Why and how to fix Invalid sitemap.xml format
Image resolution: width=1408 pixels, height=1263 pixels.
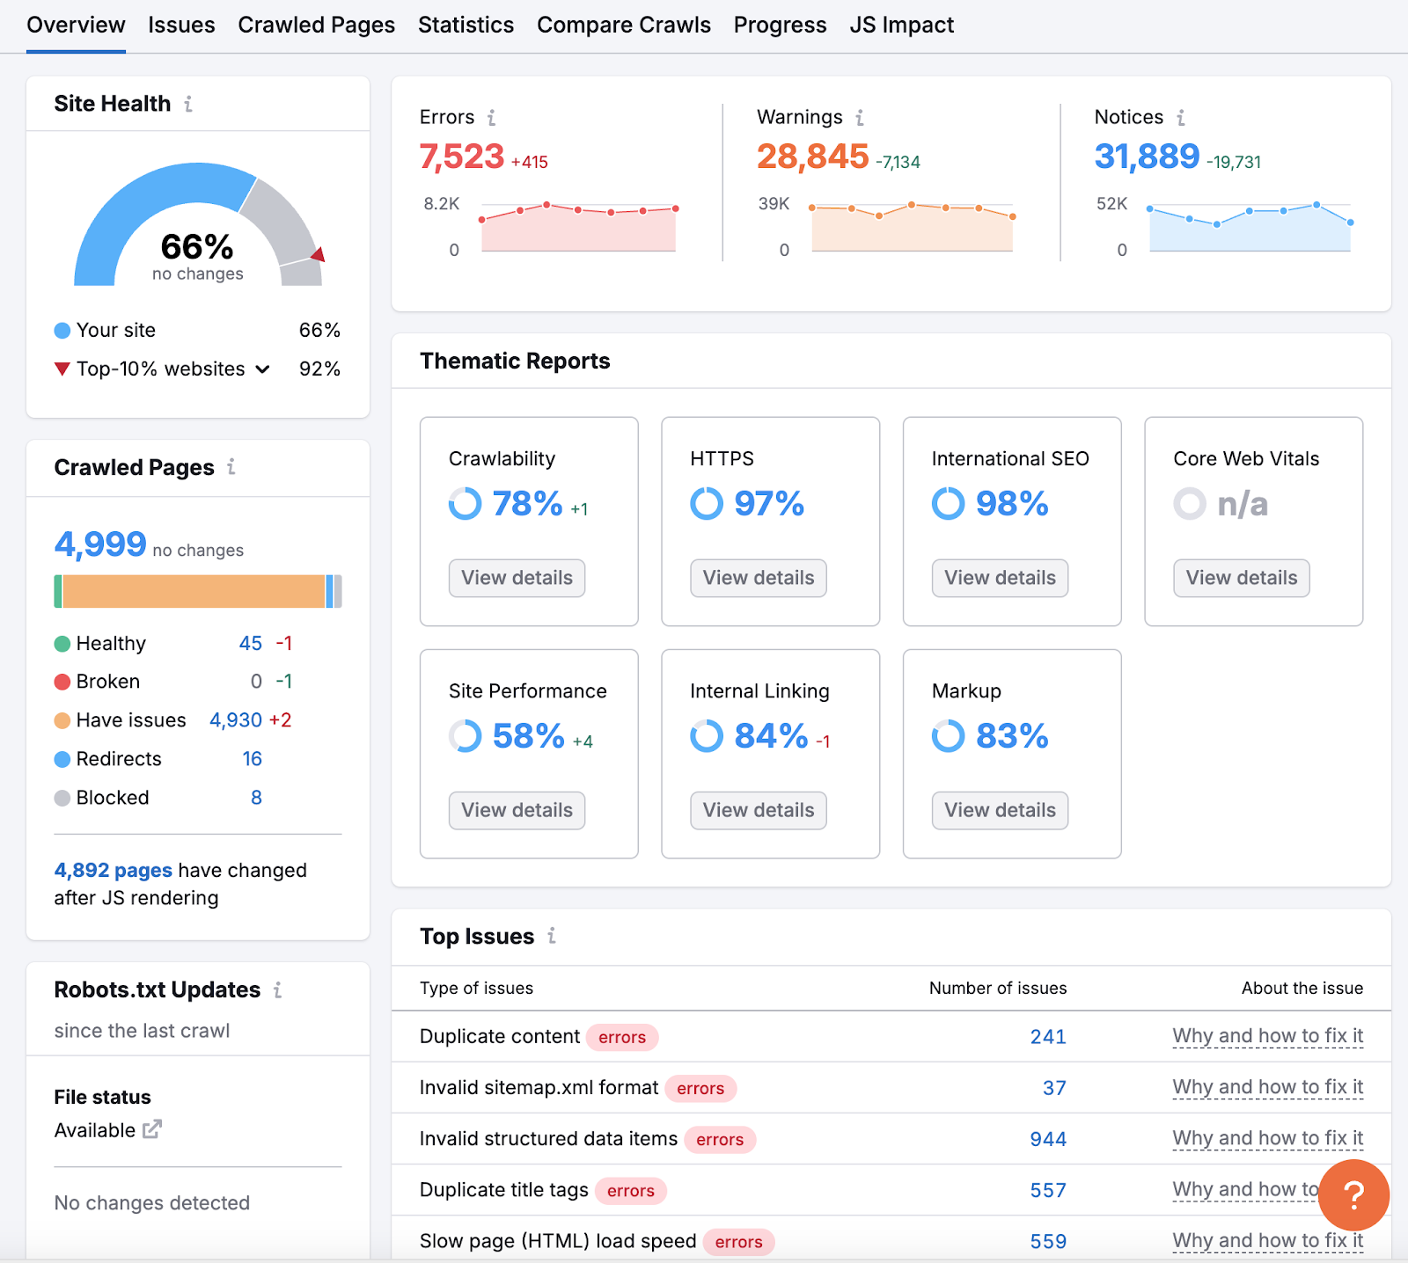[x=1268, y=1087]
